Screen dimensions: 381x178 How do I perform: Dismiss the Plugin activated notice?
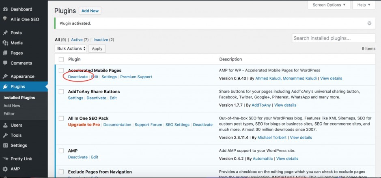(369, 23)
